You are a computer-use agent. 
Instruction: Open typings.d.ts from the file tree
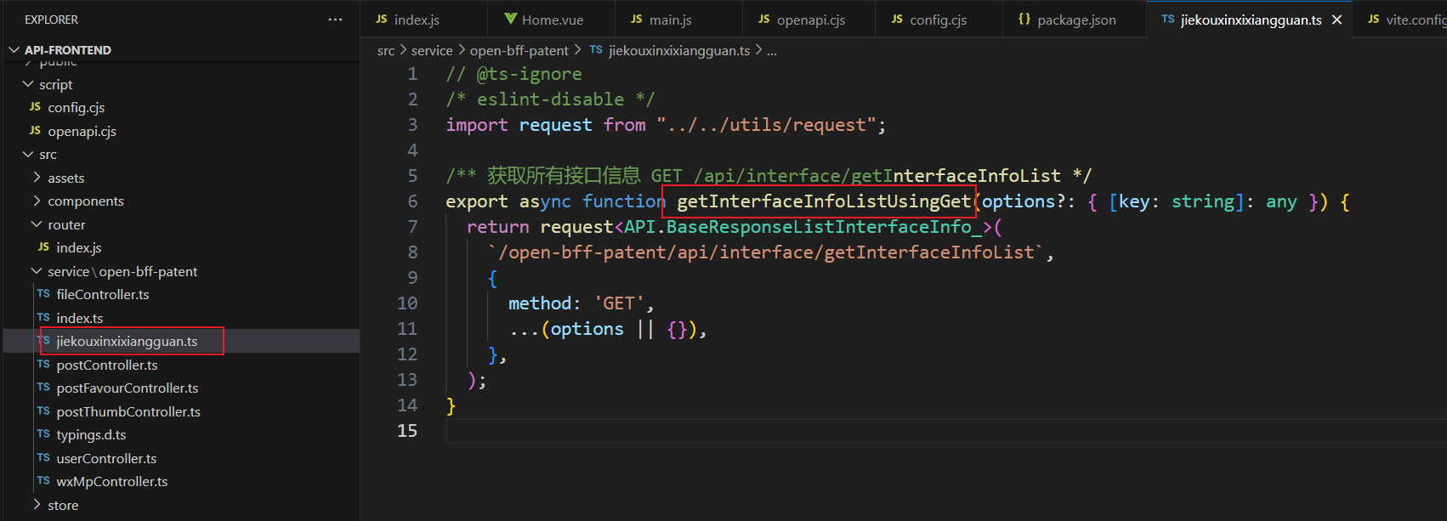click(91, 434)
